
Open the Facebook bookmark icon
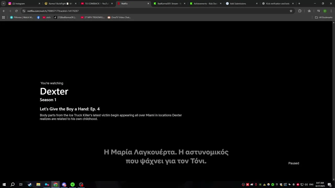coord(38,17)
